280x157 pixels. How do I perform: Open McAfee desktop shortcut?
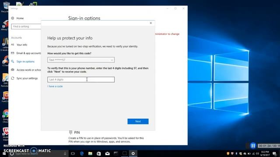click(5, 134)
